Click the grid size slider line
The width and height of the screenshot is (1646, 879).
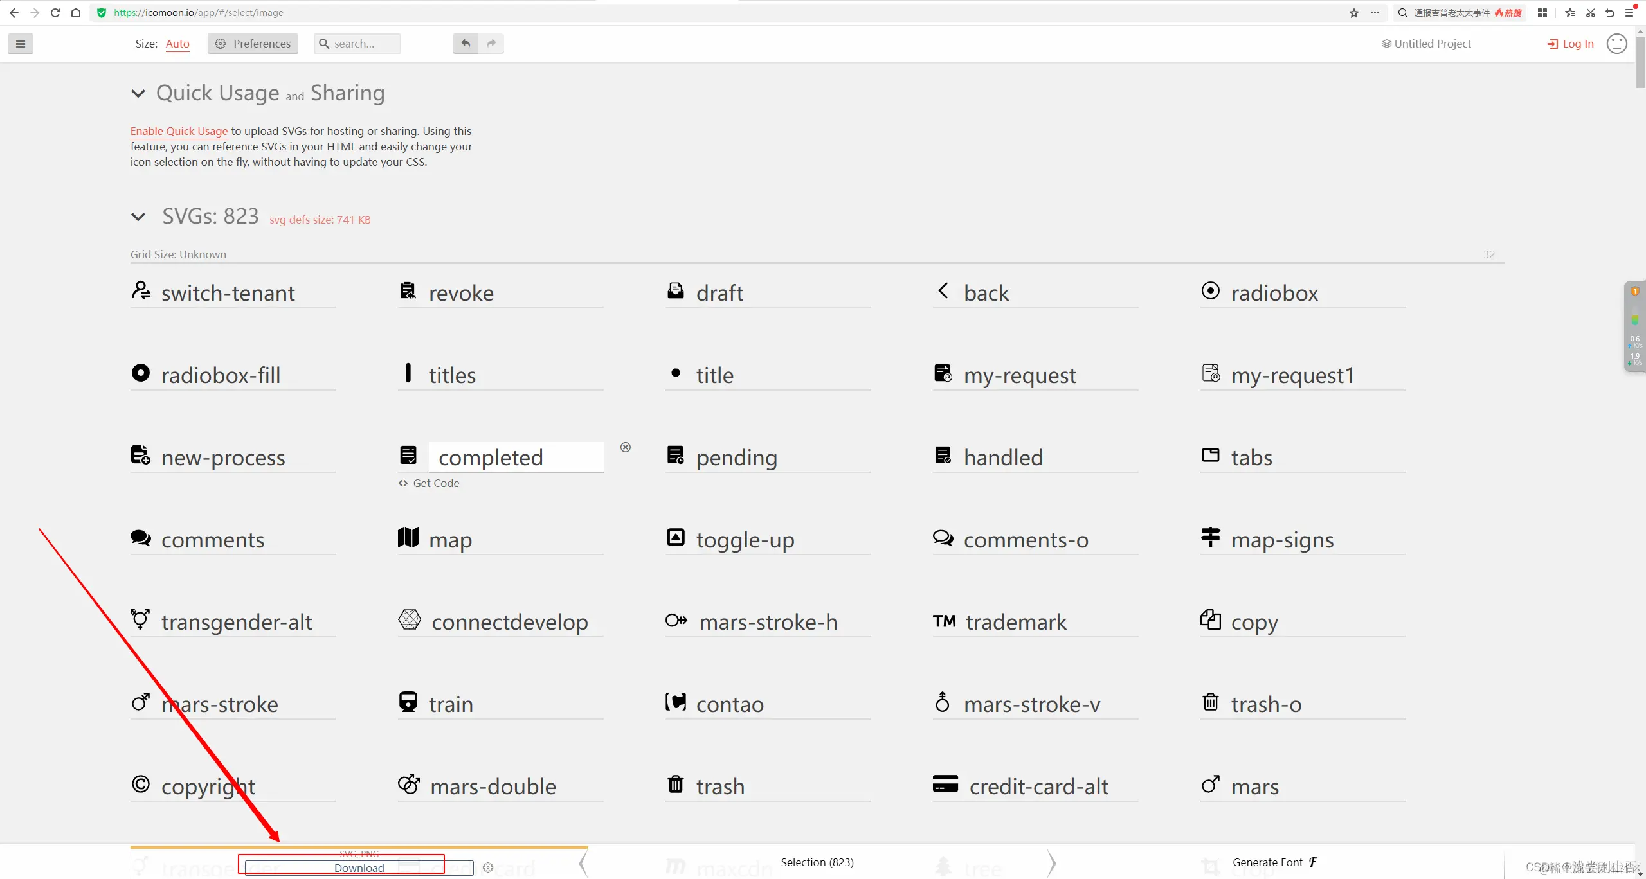817,263
